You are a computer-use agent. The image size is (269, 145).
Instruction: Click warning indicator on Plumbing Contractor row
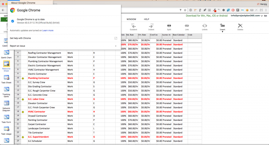23,78
